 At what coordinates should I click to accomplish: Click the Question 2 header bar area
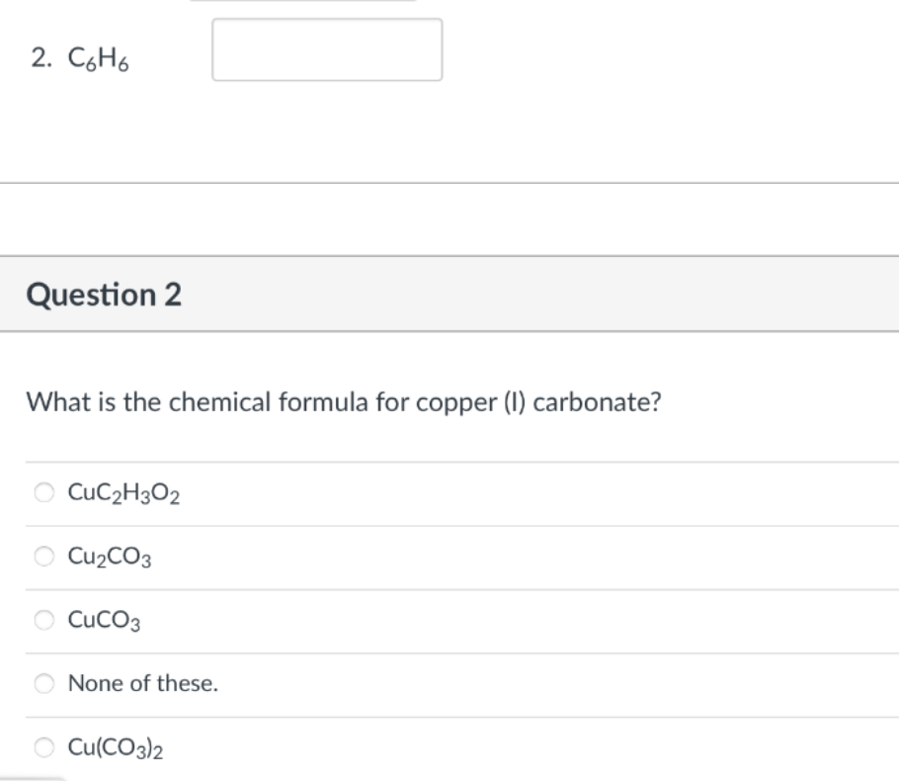[x=449, y=294]
